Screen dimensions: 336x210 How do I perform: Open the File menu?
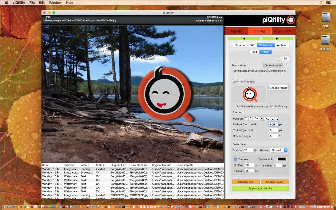click(32, 3)
